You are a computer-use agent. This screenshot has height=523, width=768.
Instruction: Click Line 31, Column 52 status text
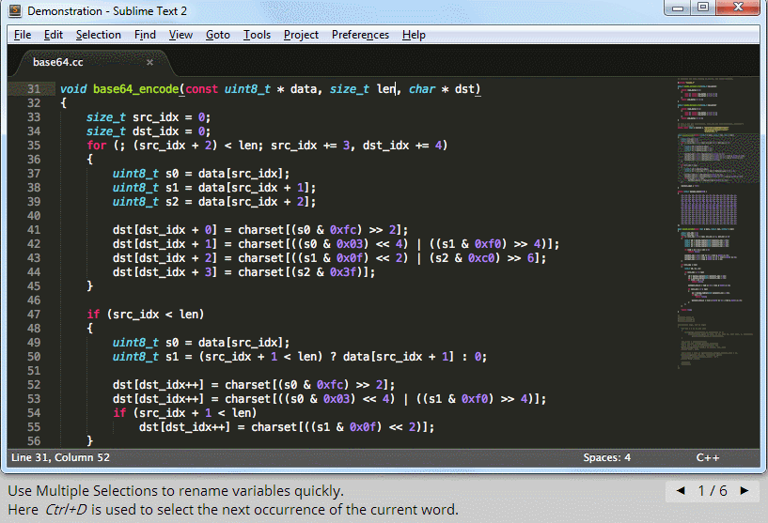[x=61, y=457]
